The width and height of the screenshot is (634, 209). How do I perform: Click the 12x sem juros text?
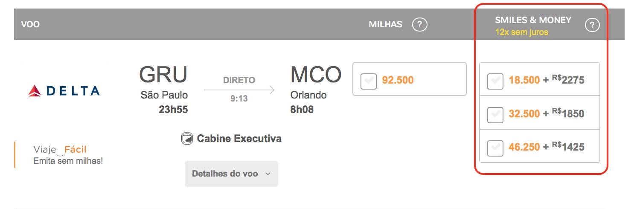(522, 32)
